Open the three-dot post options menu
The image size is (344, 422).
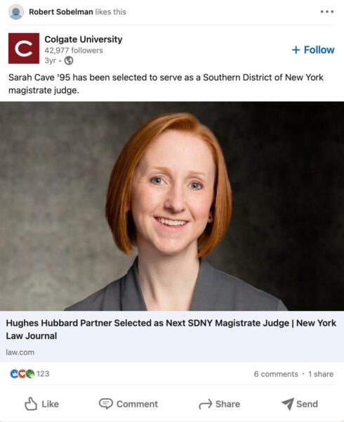tap(327, 12)
